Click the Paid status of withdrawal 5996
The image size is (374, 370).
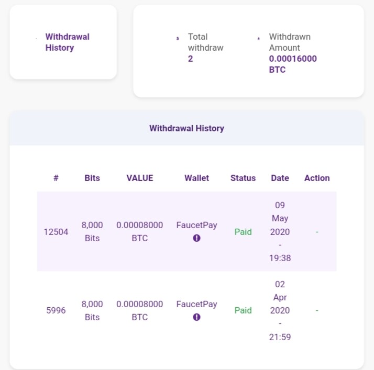pyautogui.click(x=243, y=310)
